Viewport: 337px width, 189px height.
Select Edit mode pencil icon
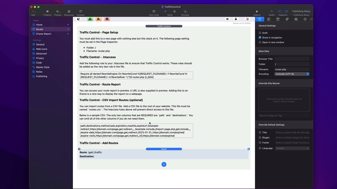pyautogui.click(x=166, y=11)
